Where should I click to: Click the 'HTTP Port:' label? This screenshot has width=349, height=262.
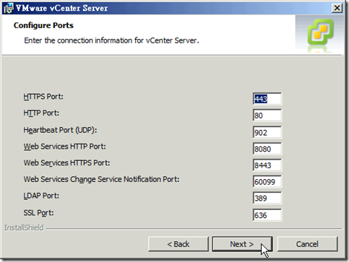click(41, 113)
